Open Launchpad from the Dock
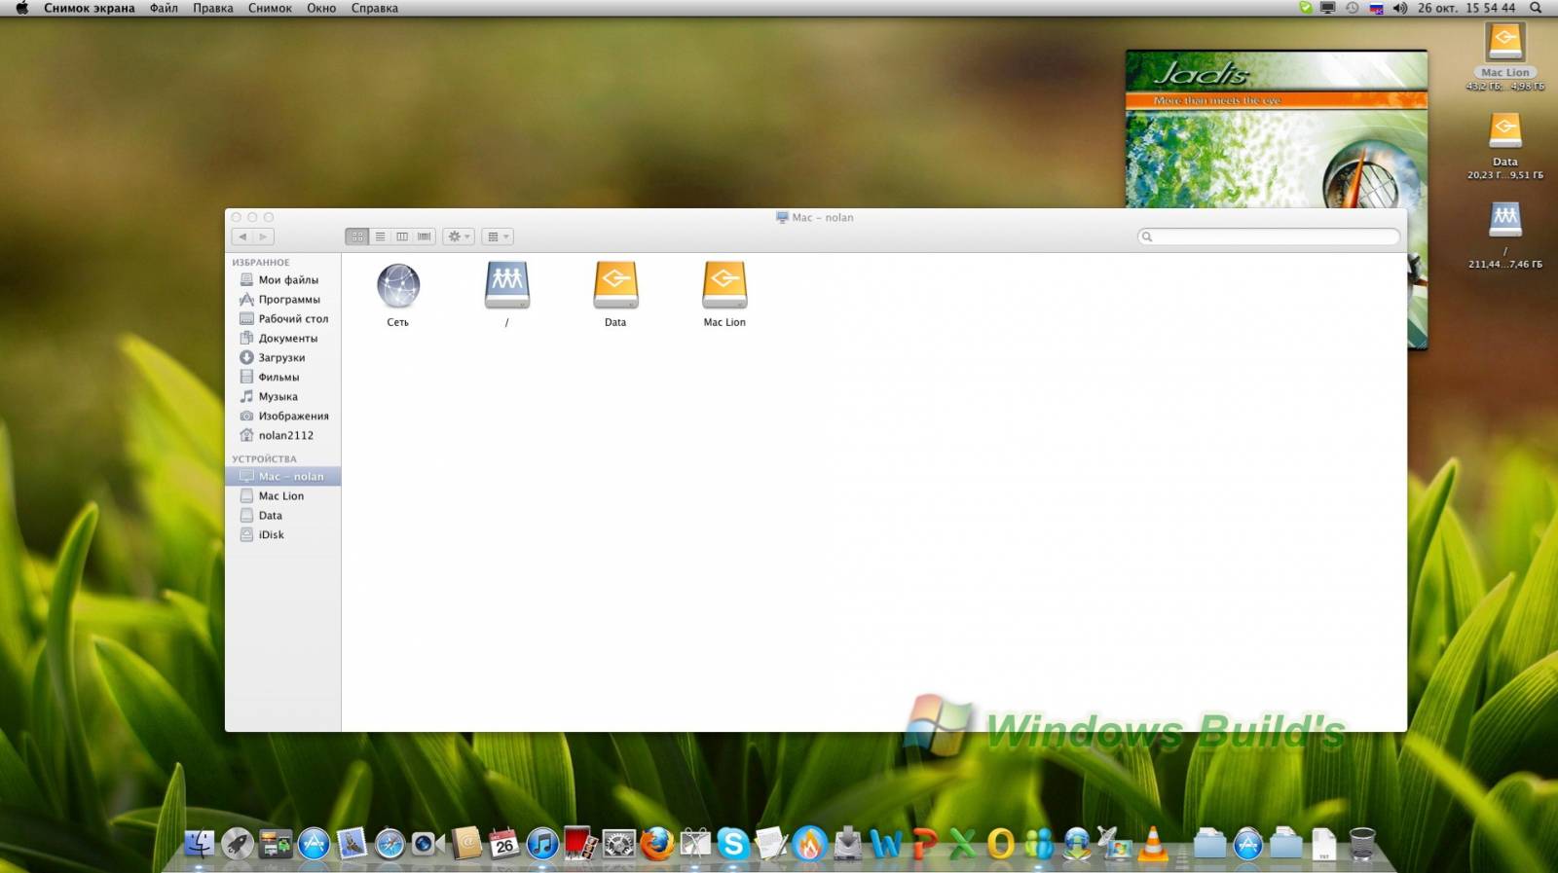 (238, 843)
